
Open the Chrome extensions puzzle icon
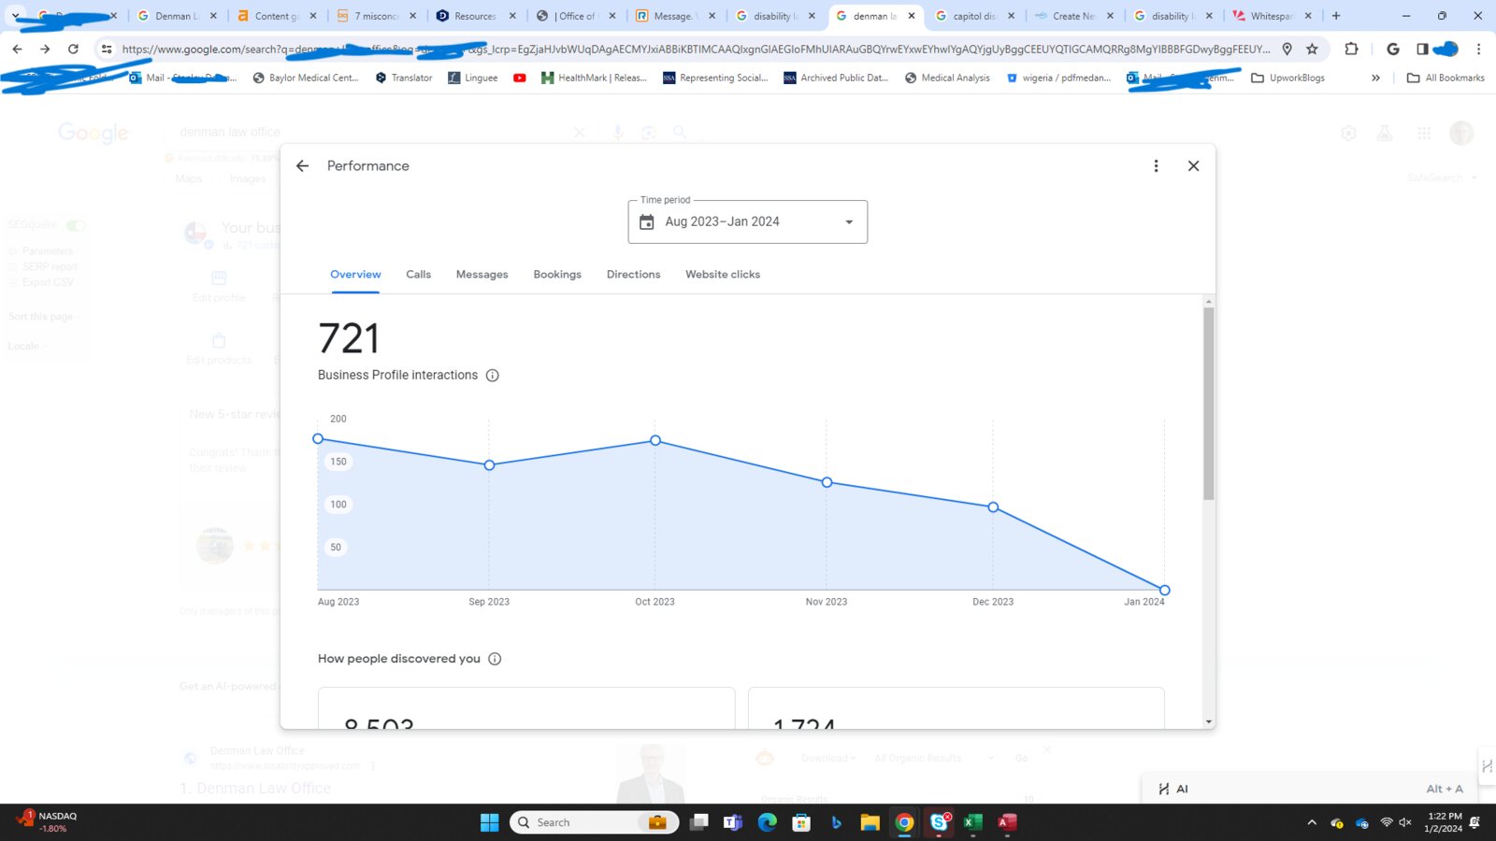point(1351,49)
